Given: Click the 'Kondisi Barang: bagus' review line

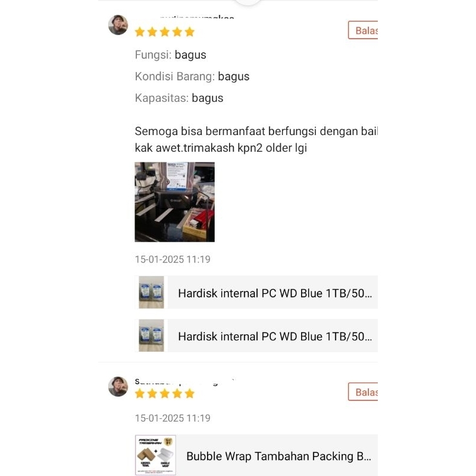Looking at the screenshot, I should (x=192, y=76).
